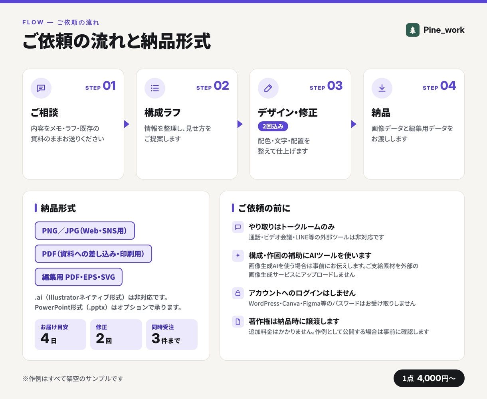Select the PDF（資料への差し込み・印刷用） pill
Viewport: 487px width, 399px height.
pyautogui.click(x=93, y=254)
